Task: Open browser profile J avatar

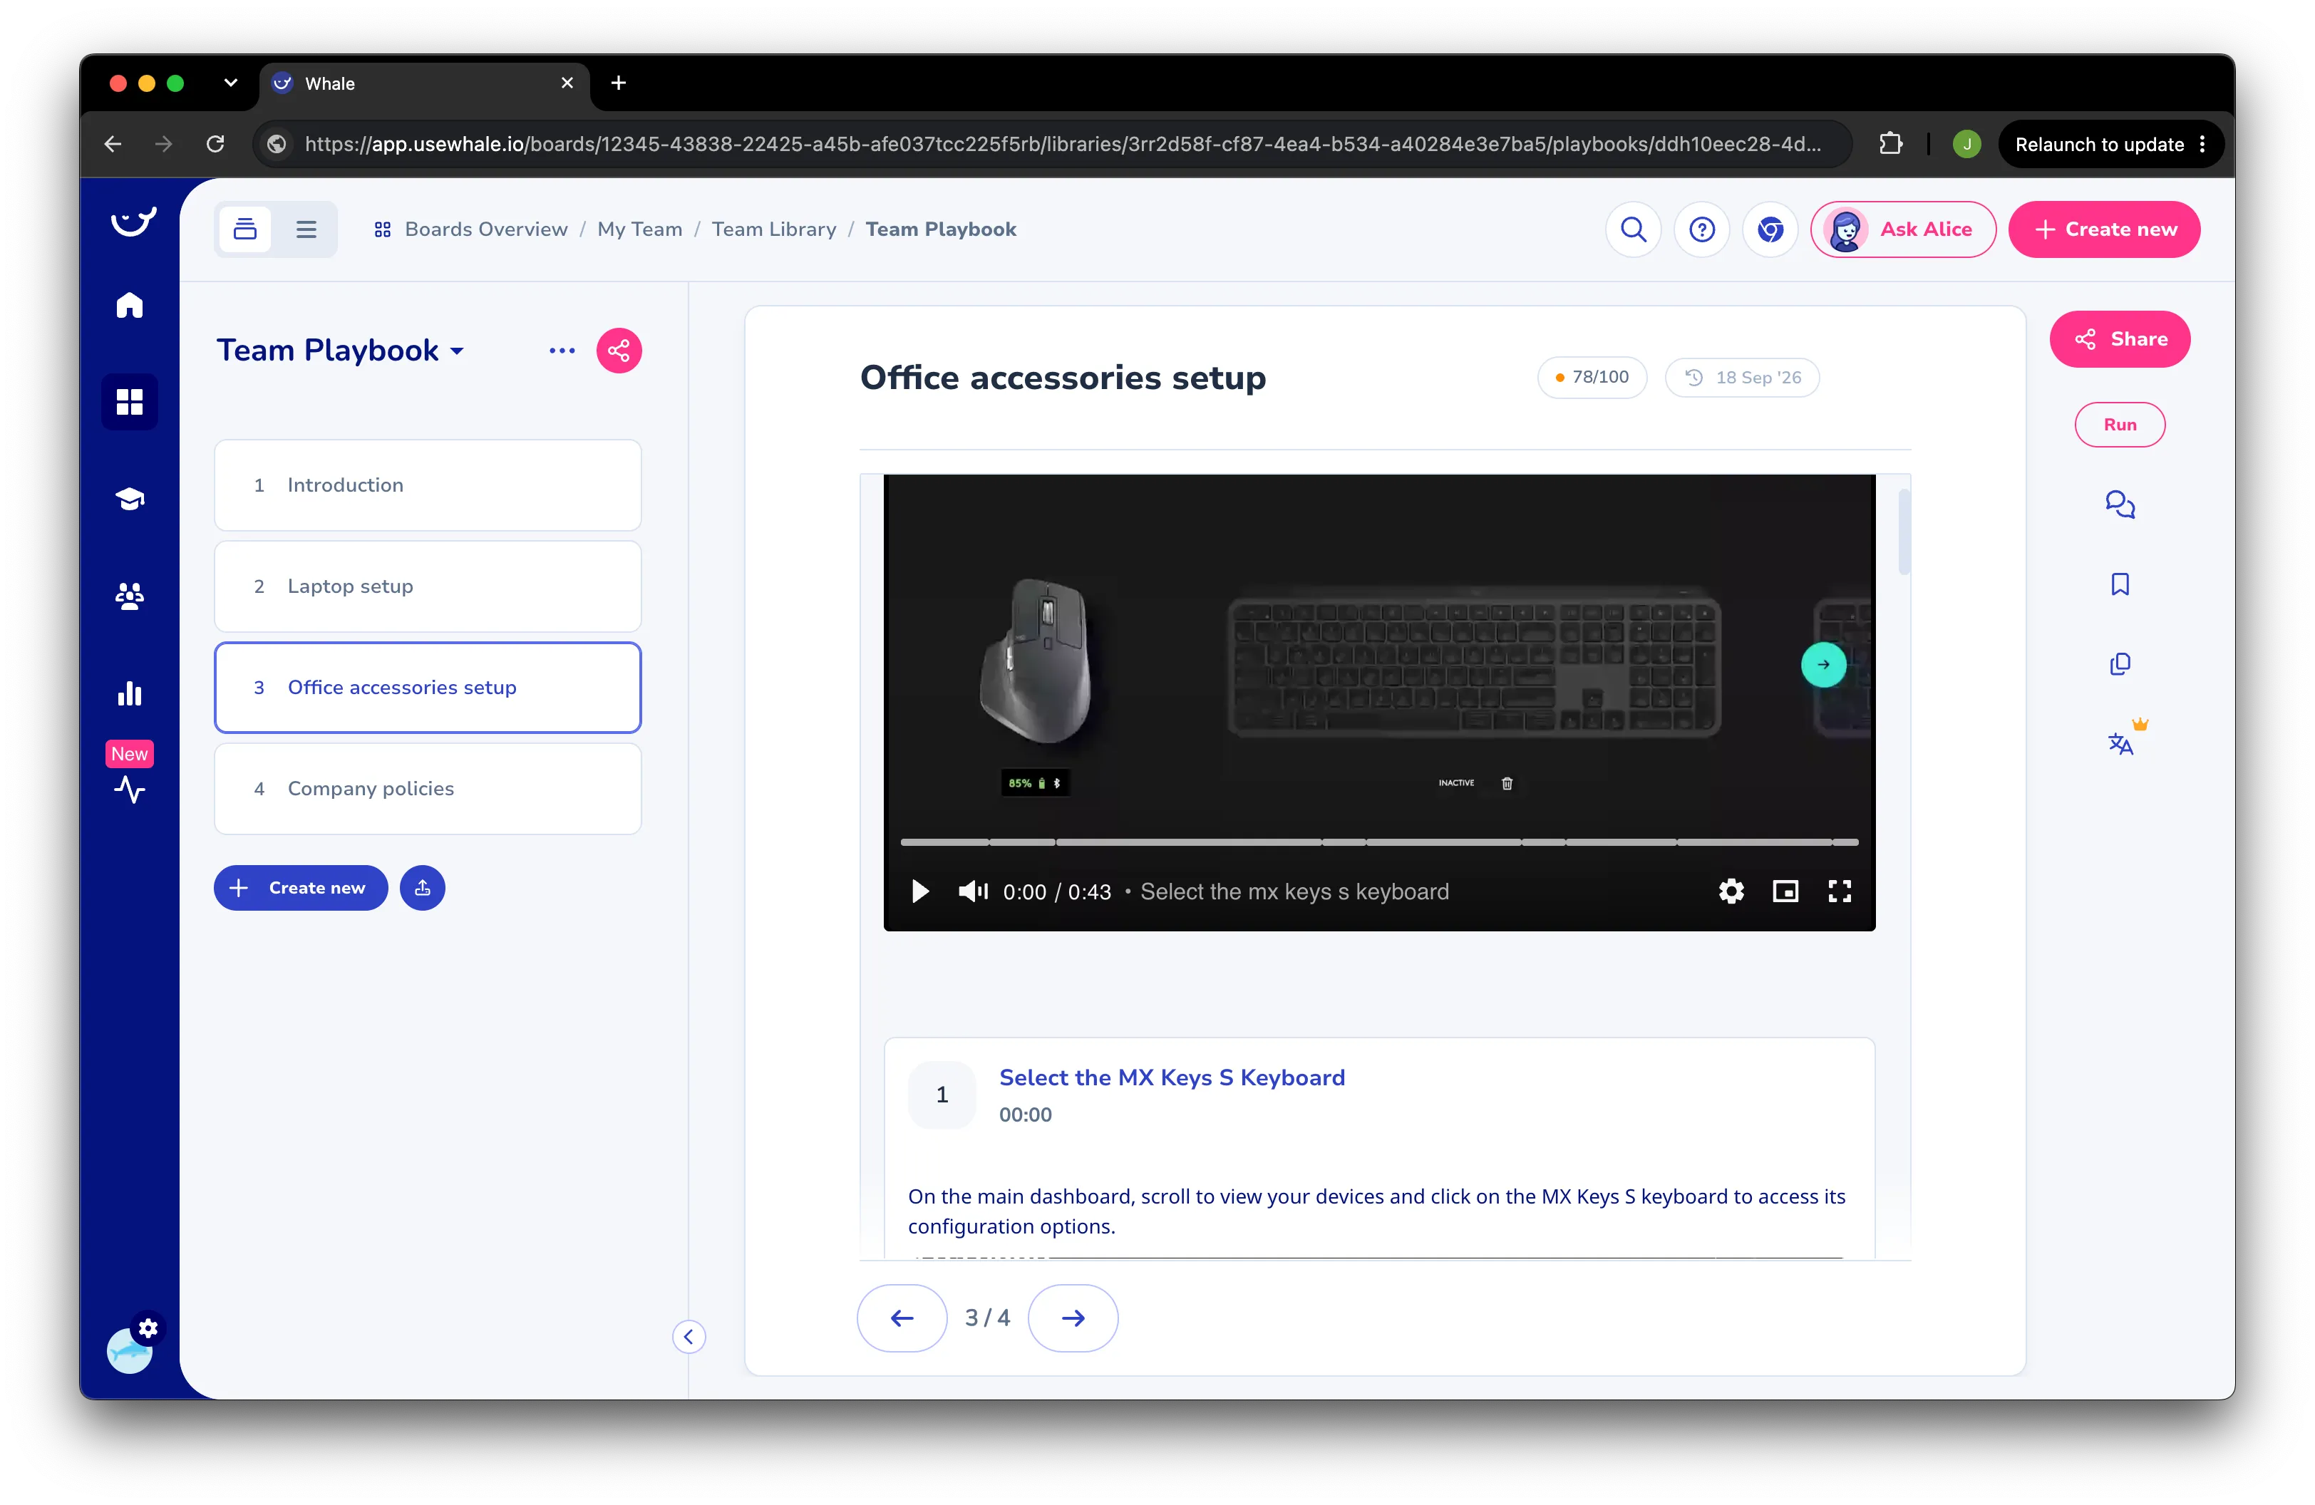Action: point(1966,144)
